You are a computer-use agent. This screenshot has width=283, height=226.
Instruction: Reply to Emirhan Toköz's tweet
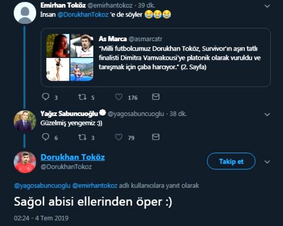[x=46, y=97]
